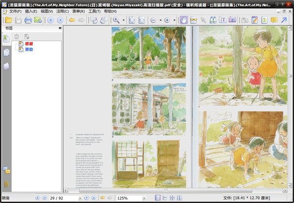
Task: Open the 文件(F) menu
Action: tap(15, 11)
